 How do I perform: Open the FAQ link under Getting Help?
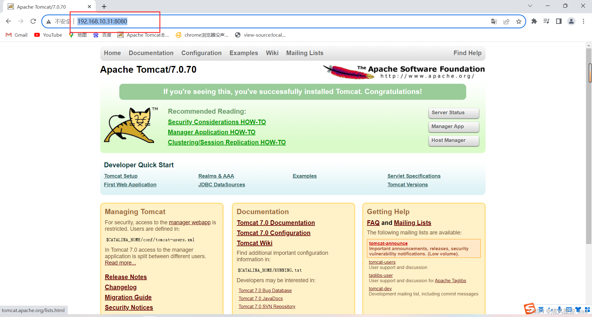(373, 223)
